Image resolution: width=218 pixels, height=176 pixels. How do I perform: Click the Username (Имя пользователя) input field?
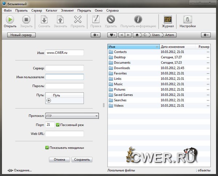point(65,77)
